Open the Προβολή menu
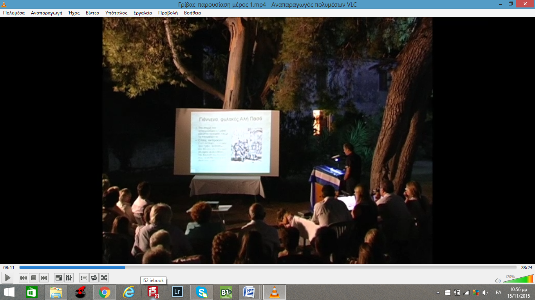 (x=168, y=13)
